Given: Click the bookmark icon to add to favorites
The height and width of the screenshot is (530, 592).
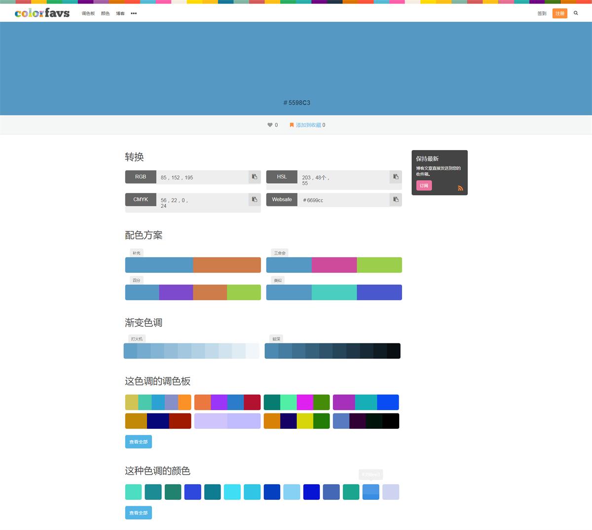Looking at the screenshot, I should click(x=292, y=125).
